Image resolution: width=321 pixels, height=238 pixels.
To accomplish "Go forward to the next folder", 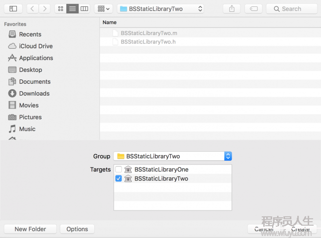I will 44,9.
